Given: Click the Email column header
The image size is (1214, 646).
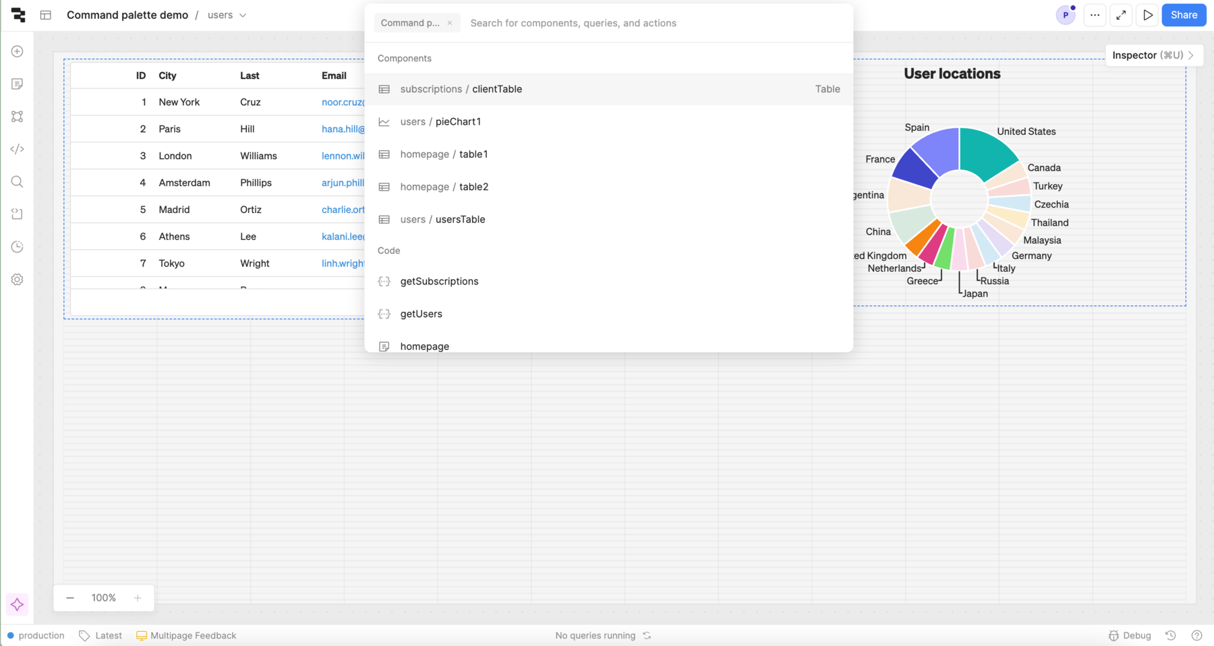Looking at the screenshot, I should coord(334,76).
